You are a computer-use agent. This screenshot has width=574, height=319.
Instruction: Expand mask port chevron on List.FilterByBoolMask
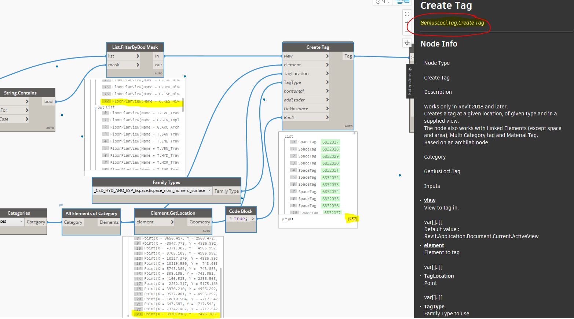tap(138, 65)
